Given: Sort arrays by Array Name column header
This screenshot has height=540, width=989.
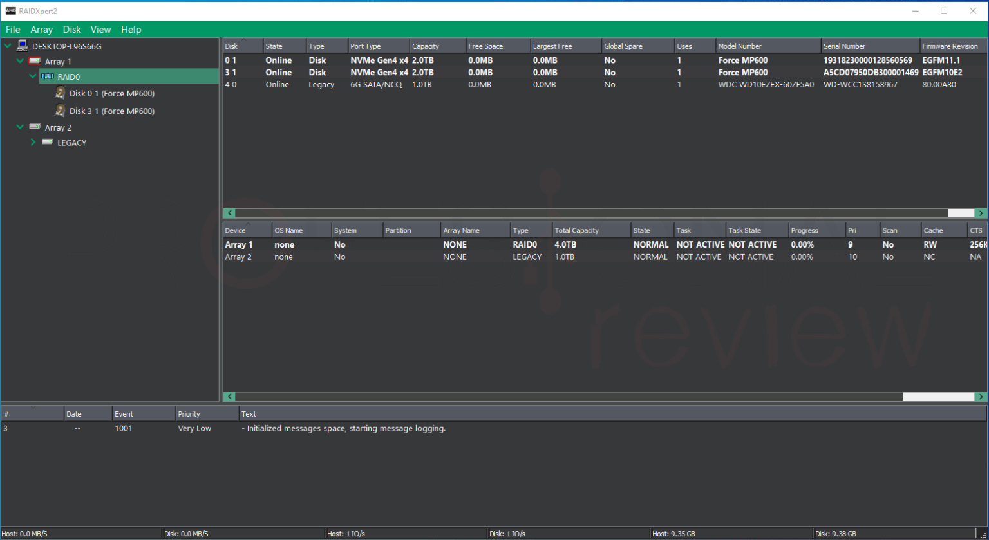Looking at the screenshot, I should (x=475, y=230).
